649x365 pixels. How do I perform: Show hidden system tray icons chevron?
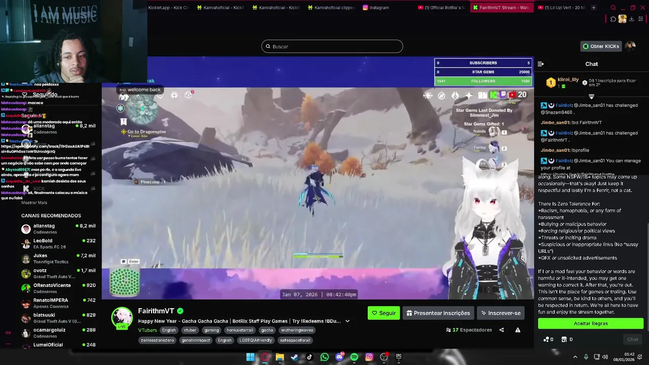pos(575,357)
